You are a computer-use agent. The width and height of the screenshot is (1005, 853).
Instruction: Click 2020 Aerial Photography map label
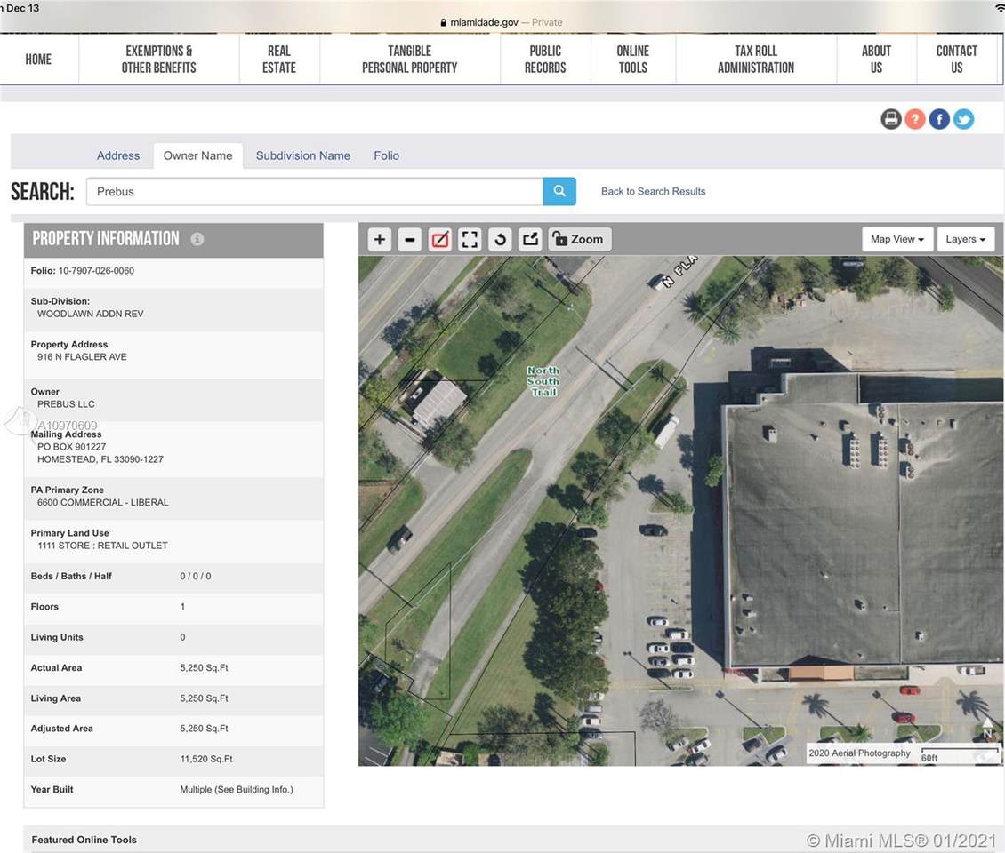(x=859, y=753)
